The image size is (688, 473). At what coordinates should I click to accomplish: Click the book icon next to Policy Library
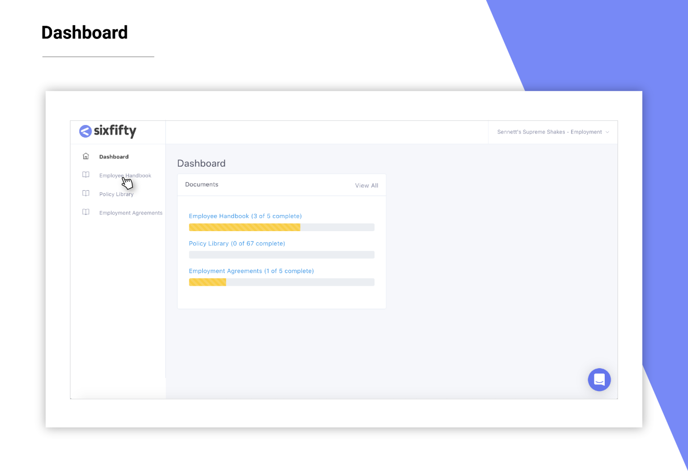coord(86,193)
